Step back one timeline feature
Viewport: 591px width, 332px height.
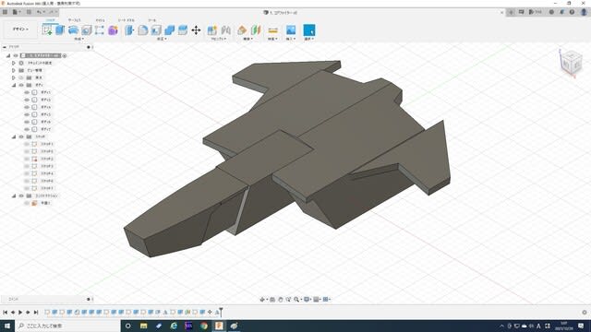[x=13, y=312]
